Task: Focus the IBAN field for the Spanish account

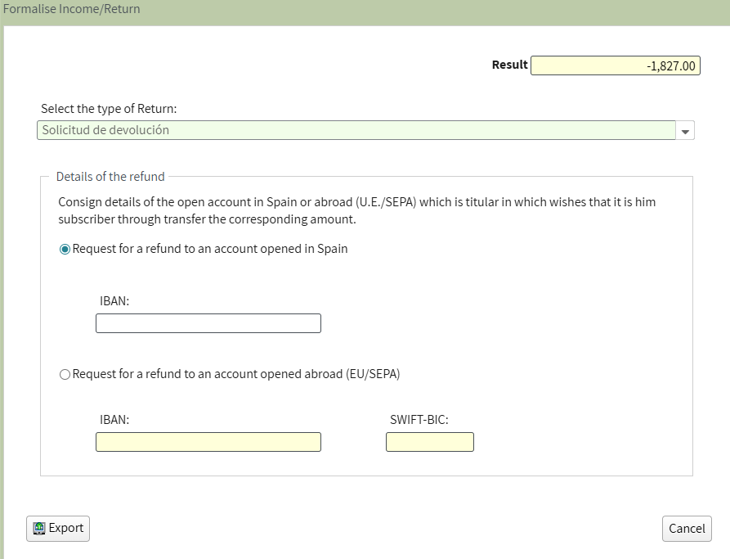Action: tap(208, 323)
